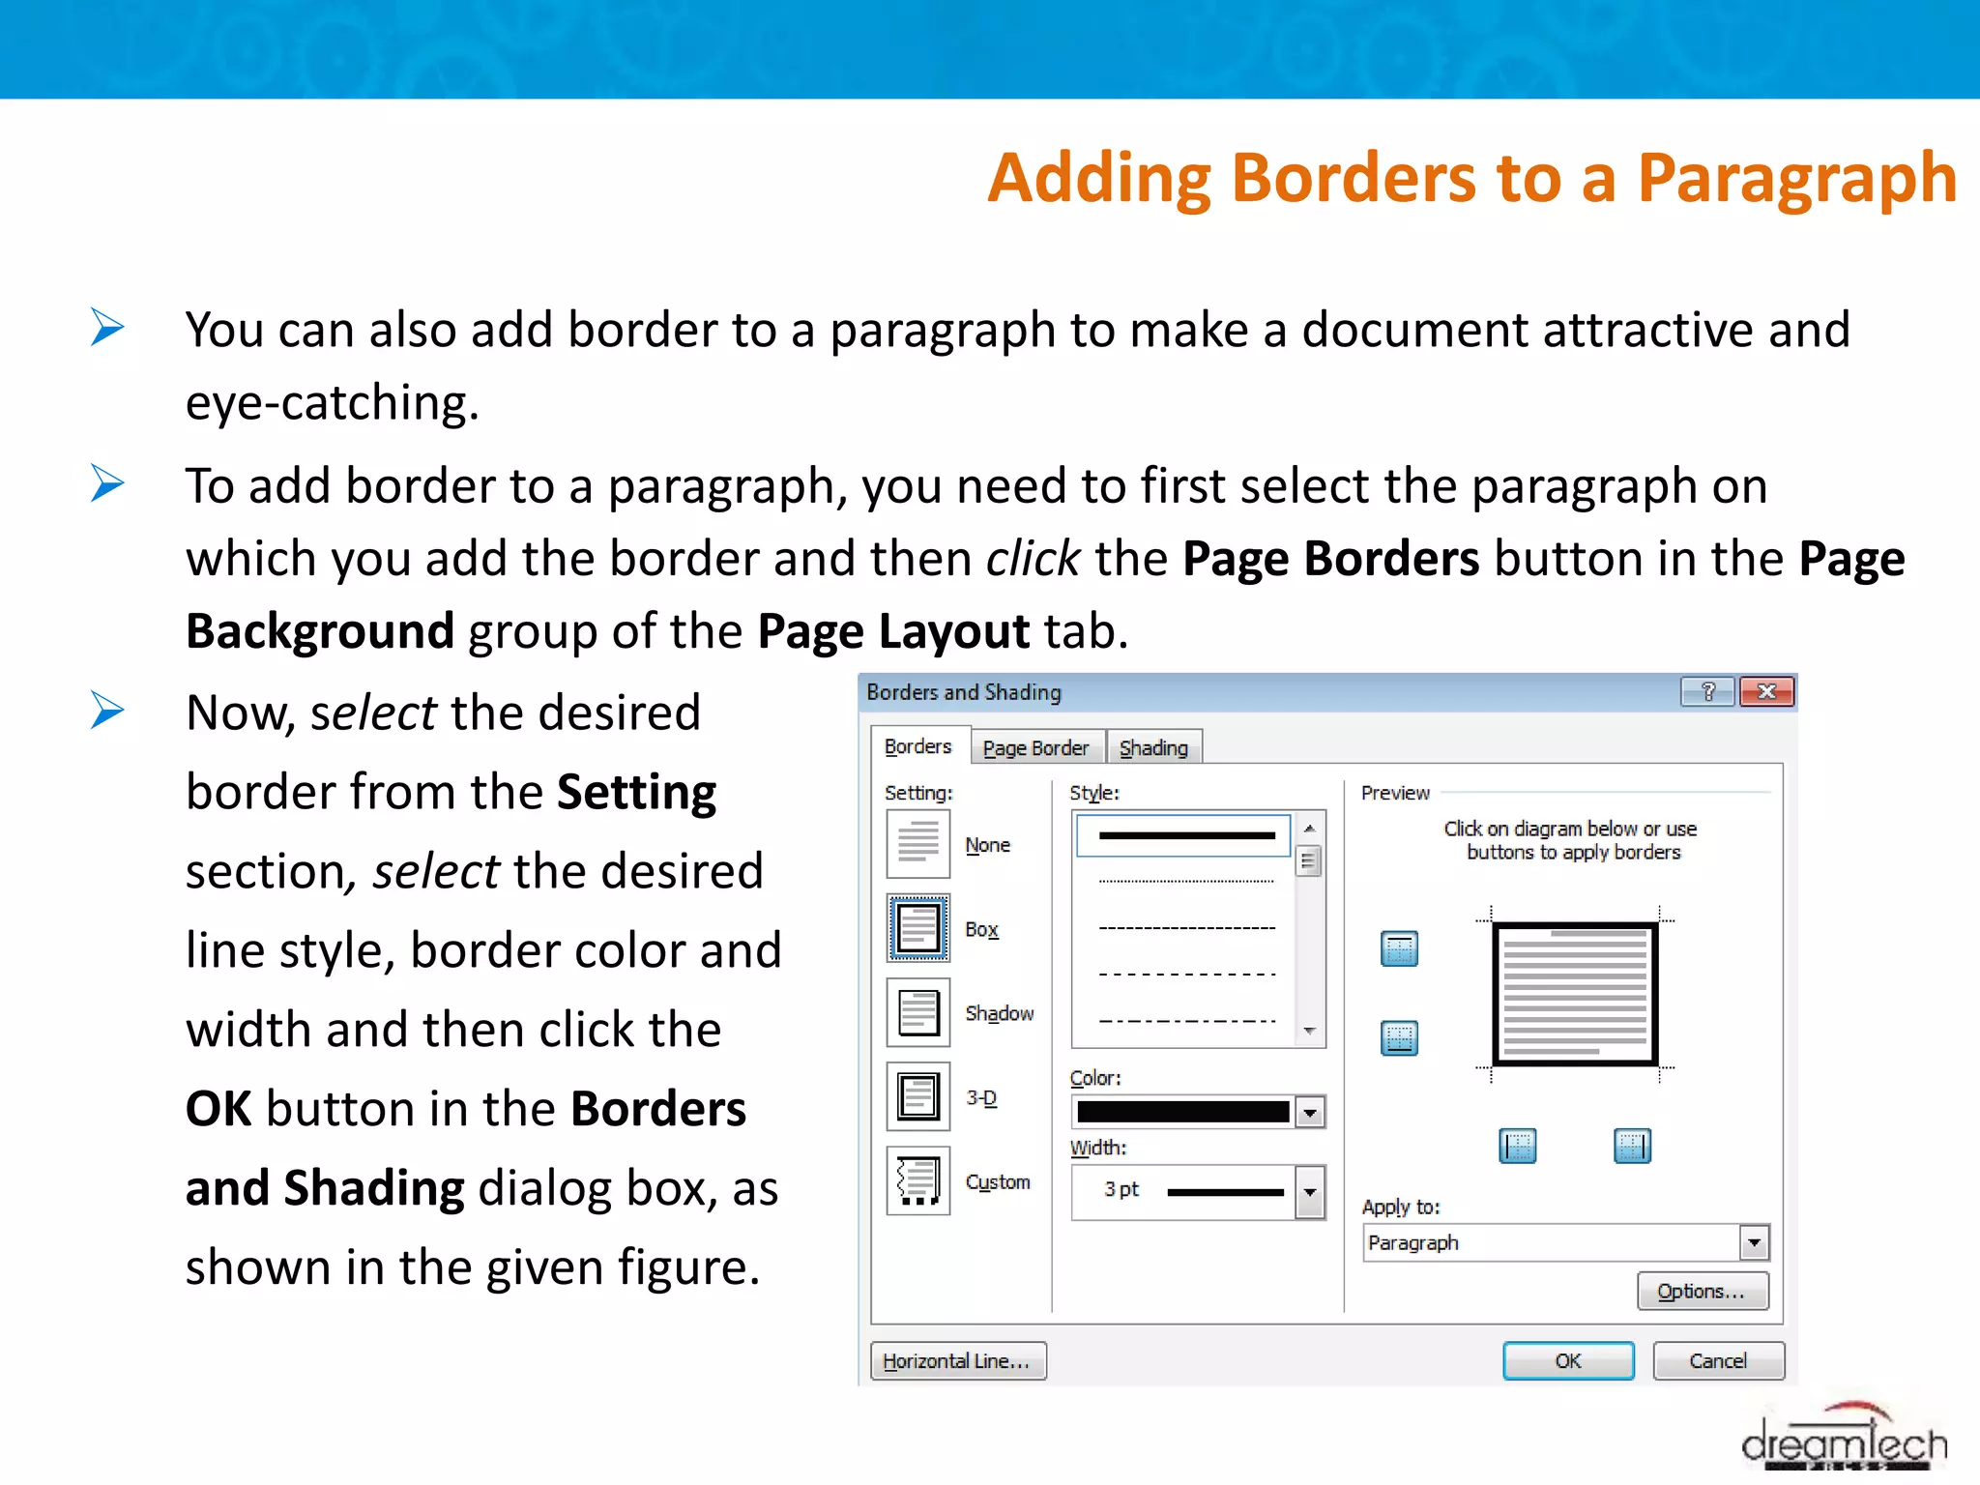The height and width of the screenshot is (1485, 1980).
Task: Select the solid line style
Action: point(1184,835)
